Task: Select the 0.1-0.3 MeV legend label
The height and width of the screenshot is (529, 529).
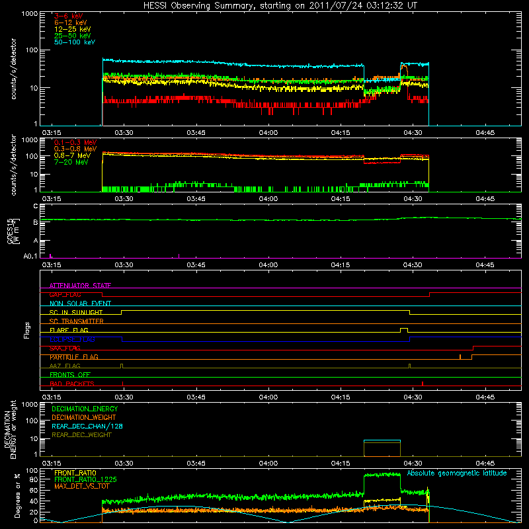Action: [75, 142]
